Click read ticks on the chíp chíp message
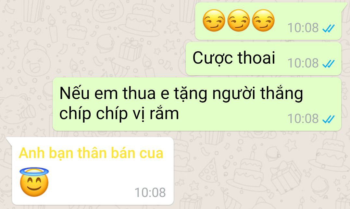This screenshot has height=209, width=350. point(329,119)
